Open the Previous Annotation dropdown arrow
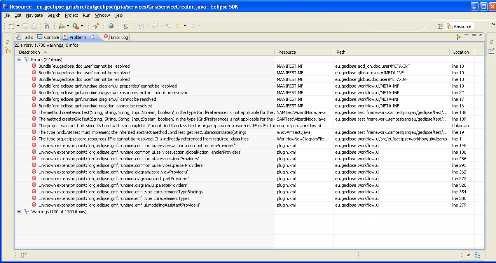496x263 pixels. click(x=161, y=26)
